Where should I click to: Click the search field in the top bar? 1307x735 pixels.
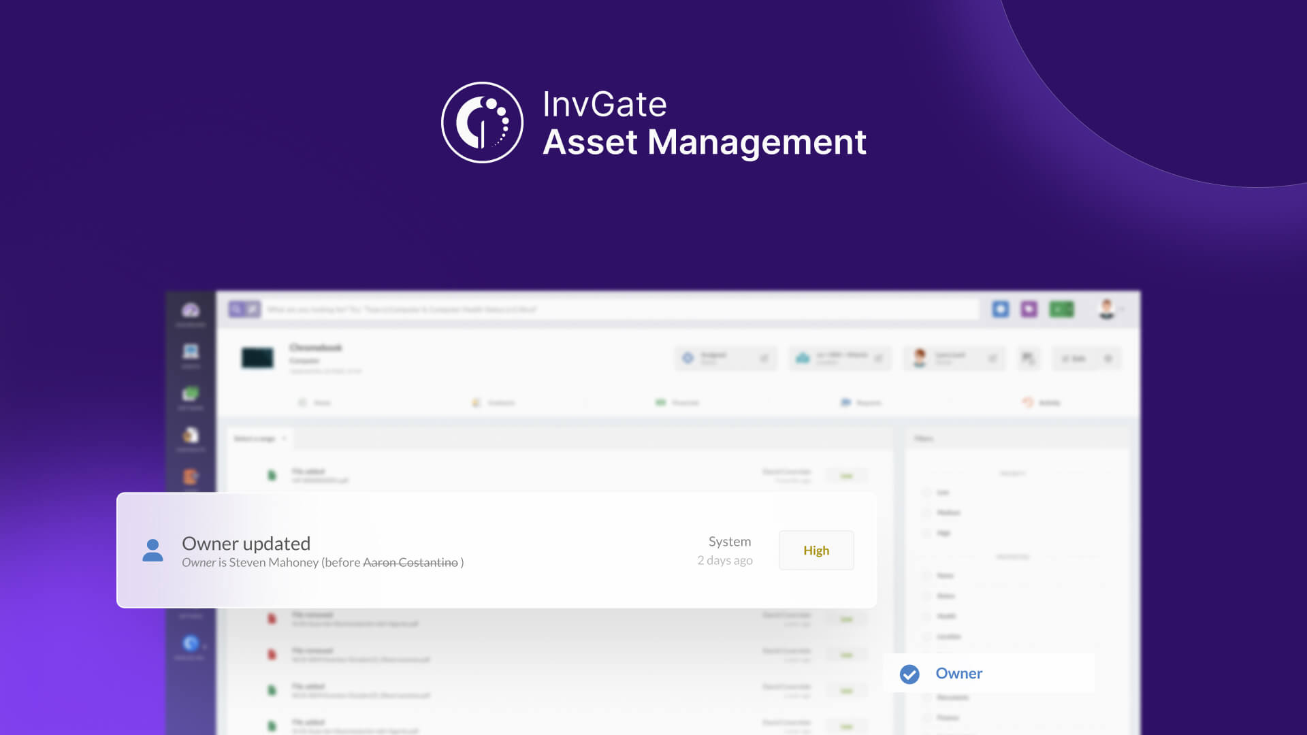(621, 310)
